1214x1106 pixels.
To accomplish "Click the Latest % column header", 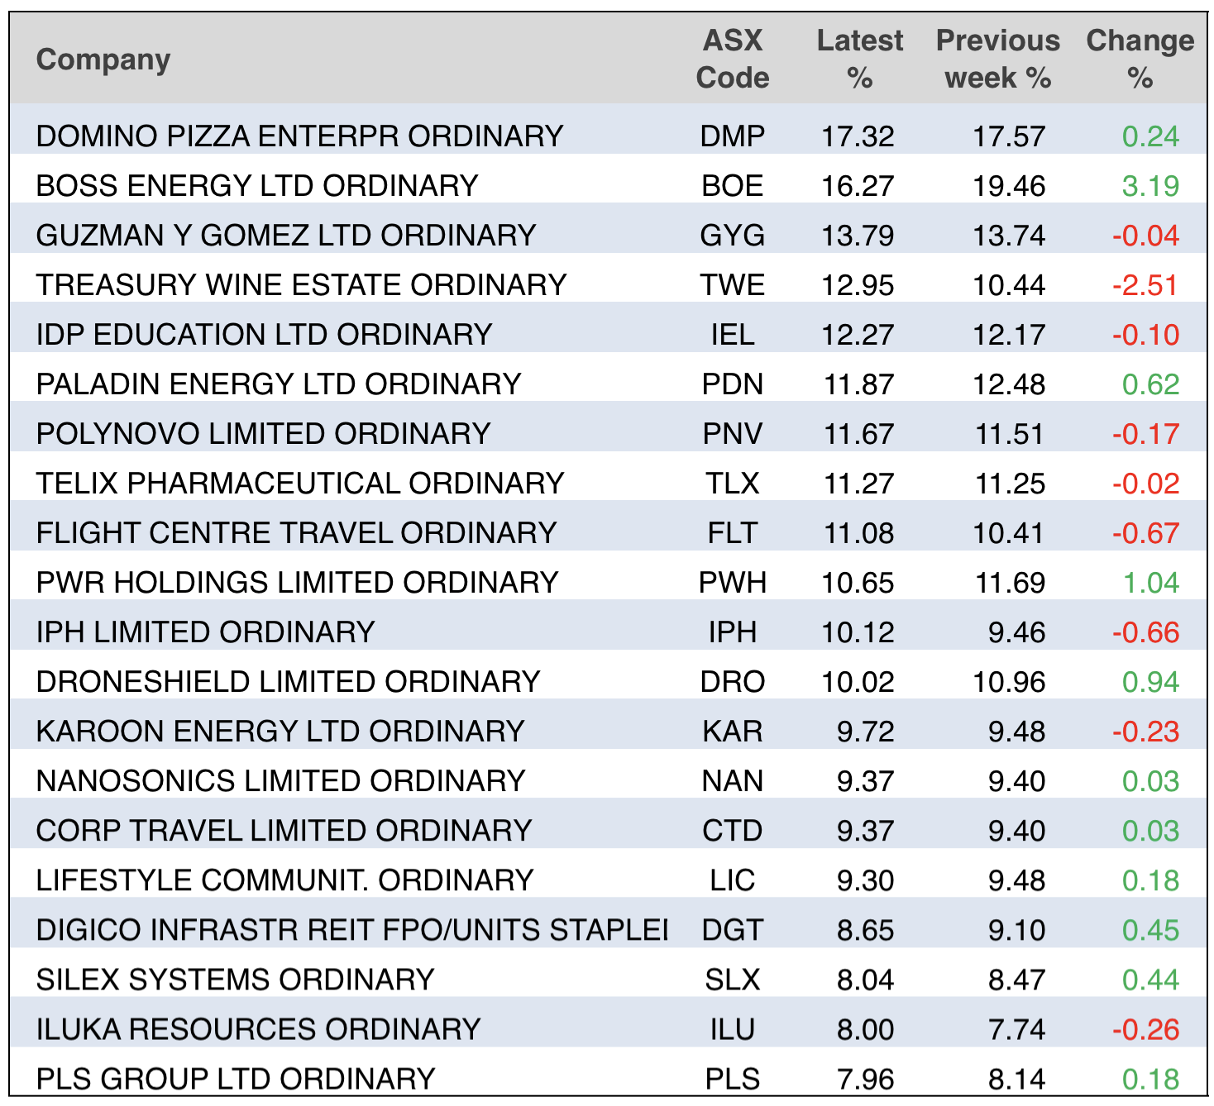I will coord(859,60).
